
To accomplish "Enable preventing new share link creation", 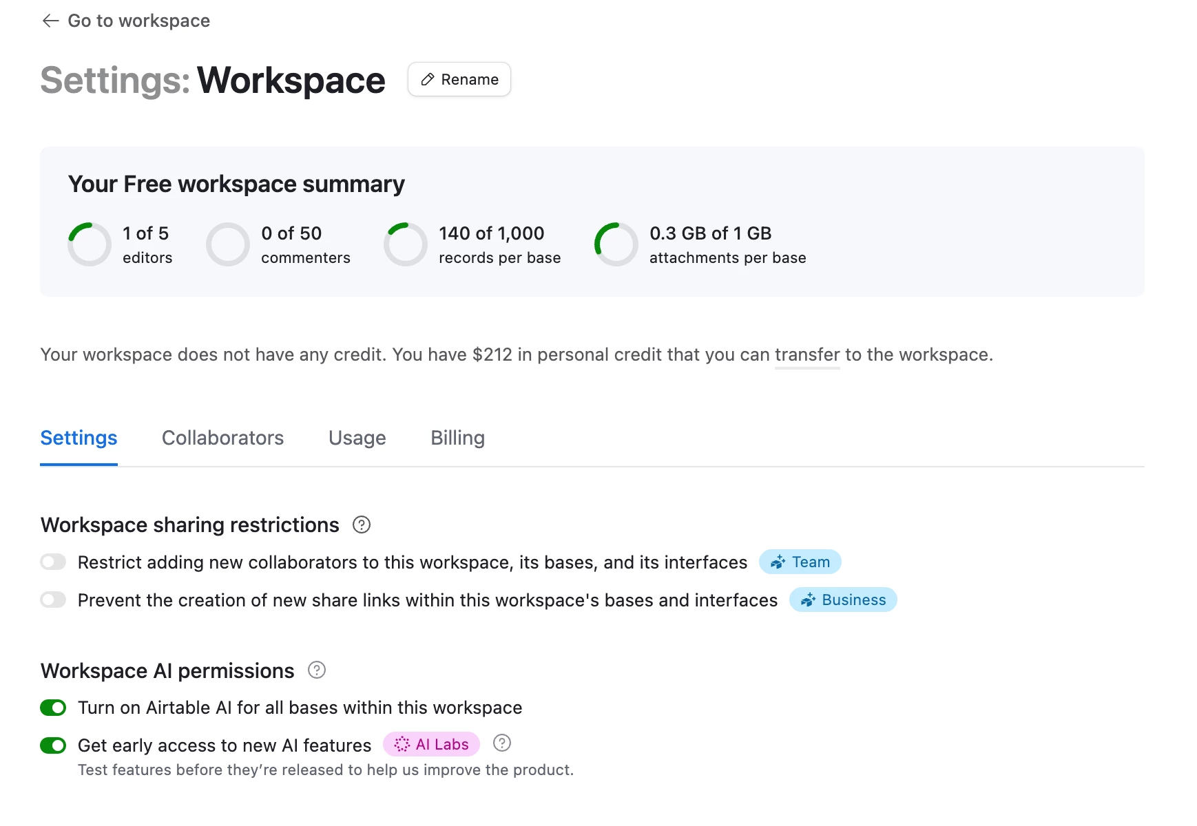I will [x=53, y=600].
